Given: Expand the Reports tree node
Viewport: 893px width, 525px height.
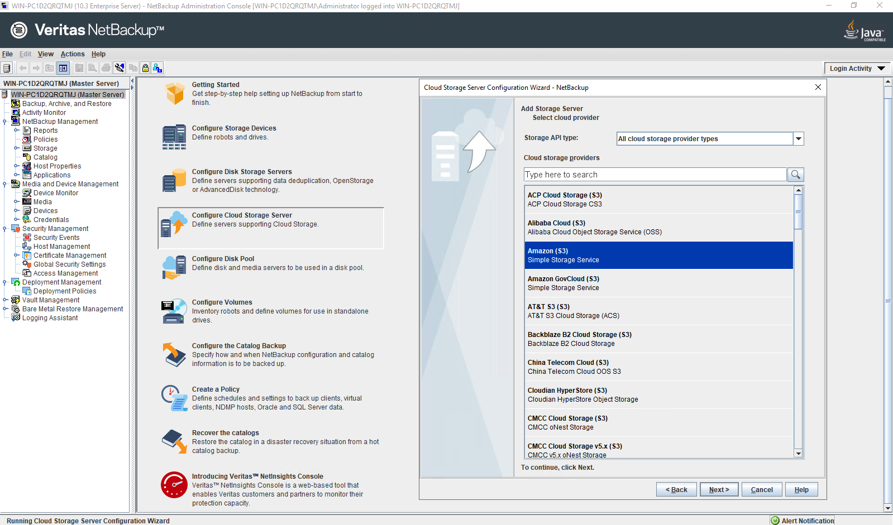Looking at the screenshot, I should [x=16, y=131].
